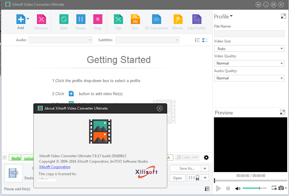Click the Join toolbar icon
This screenshot has width=289, height=196.
tap(135, 19)
